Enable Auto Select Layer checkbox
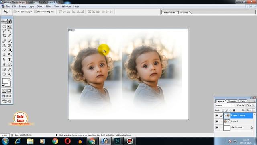 click(x=15, y=12)
